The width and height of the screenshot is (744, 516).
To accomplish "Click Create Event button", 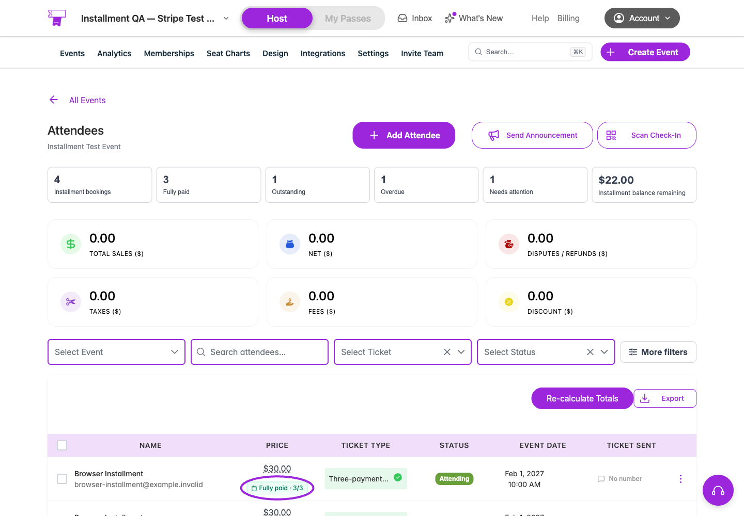I will (645, 52).
